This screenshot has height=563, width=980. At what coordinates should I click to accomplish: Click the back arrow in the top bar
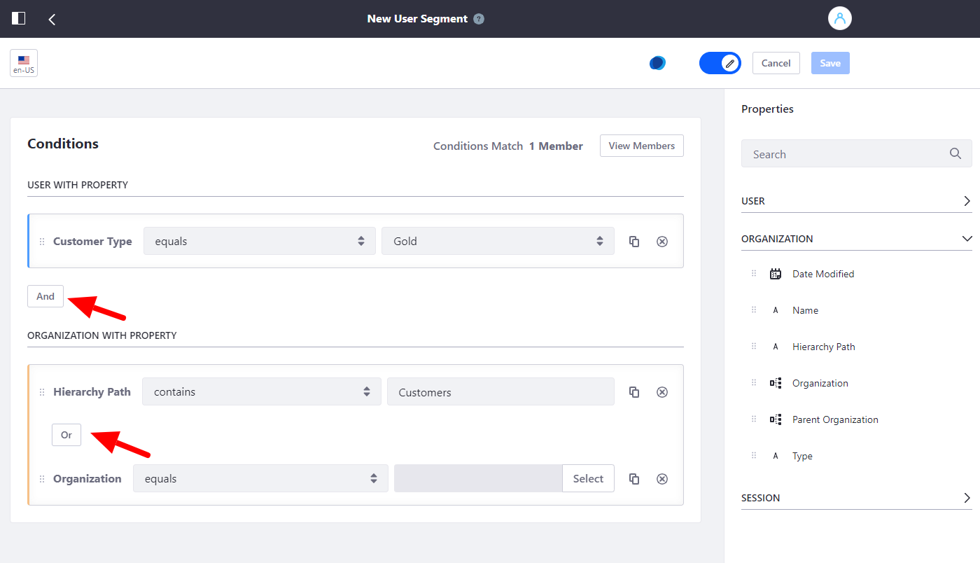tap(52, 18)
